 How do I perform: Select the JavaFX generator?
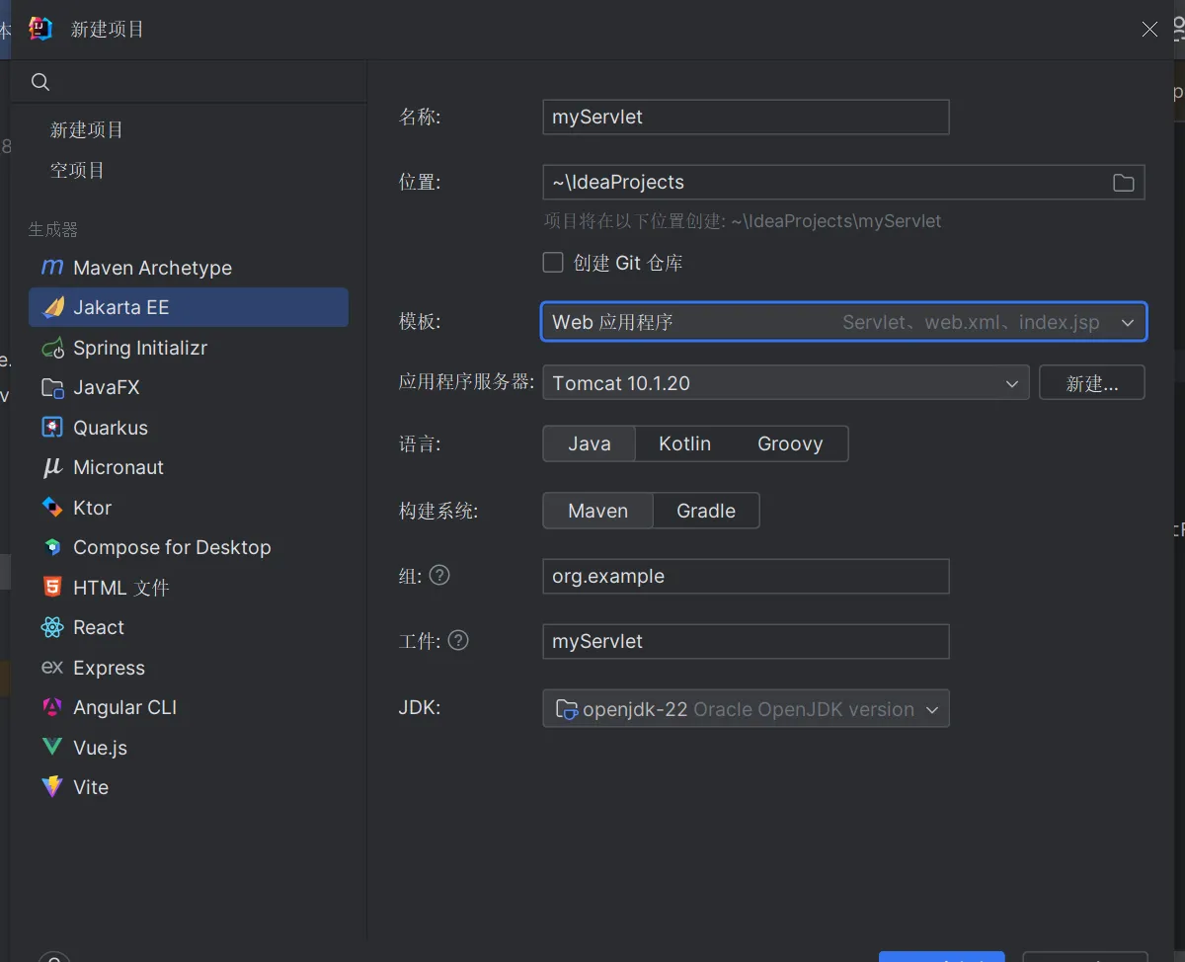point(189,387)
